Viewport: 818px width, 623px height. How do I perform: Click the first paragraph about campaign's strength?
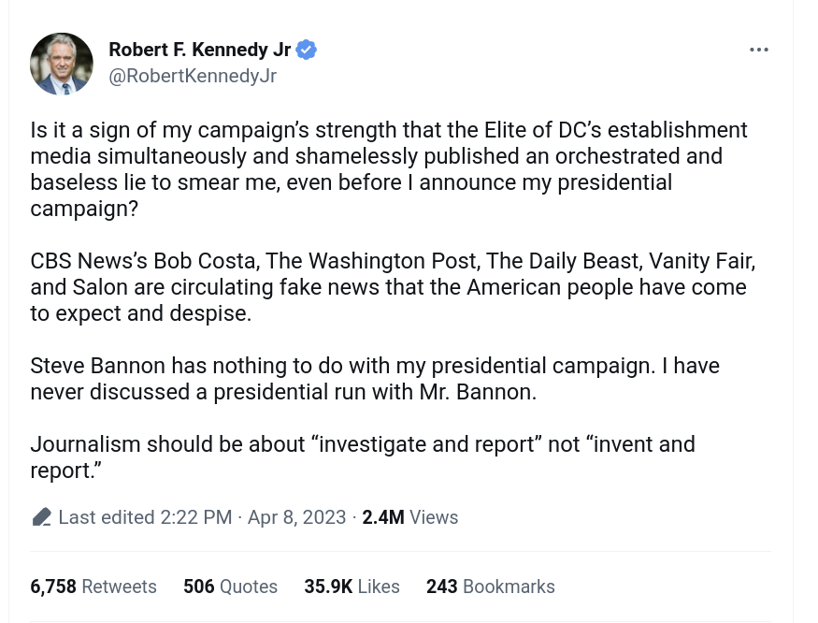click(389, 169)
